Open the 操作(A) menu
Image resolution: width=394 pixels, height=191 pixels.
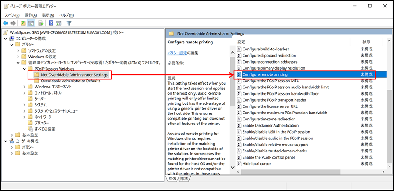tap(31, 15)
